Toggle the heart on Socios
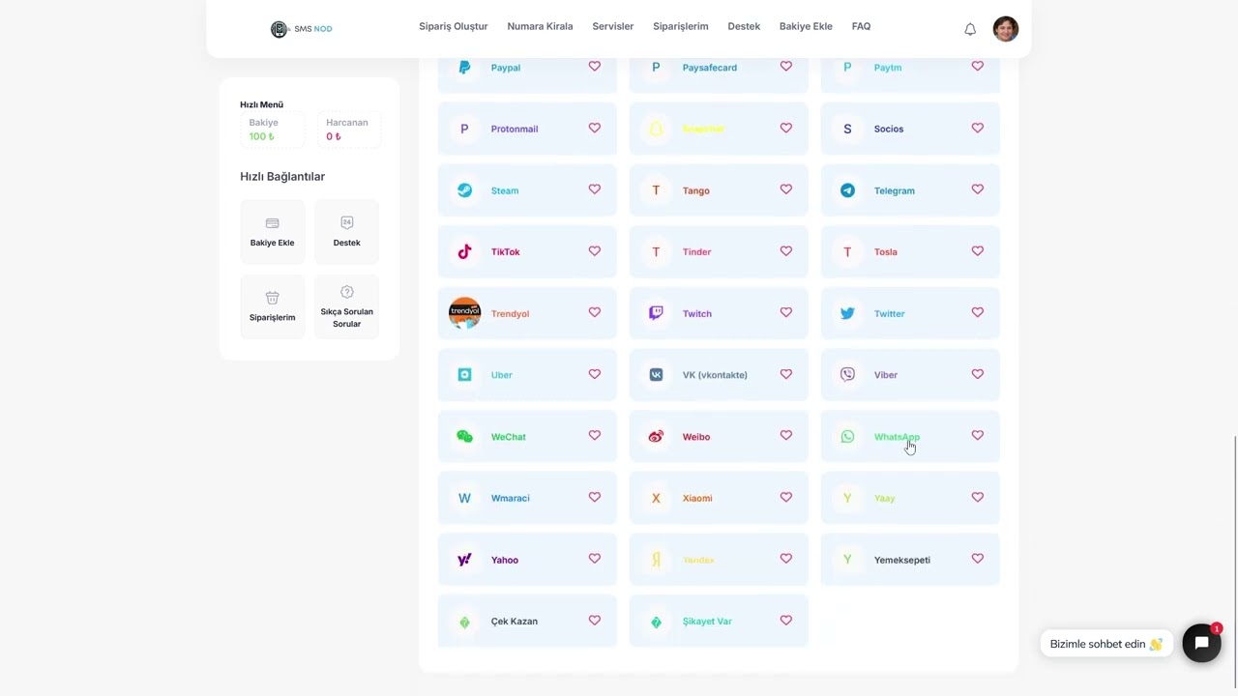1238x696 pixels. click(978, 128)
